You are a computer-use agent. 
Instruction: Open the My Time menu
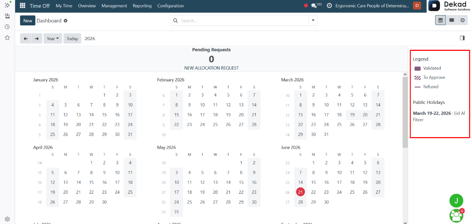(x=64, y=6)
